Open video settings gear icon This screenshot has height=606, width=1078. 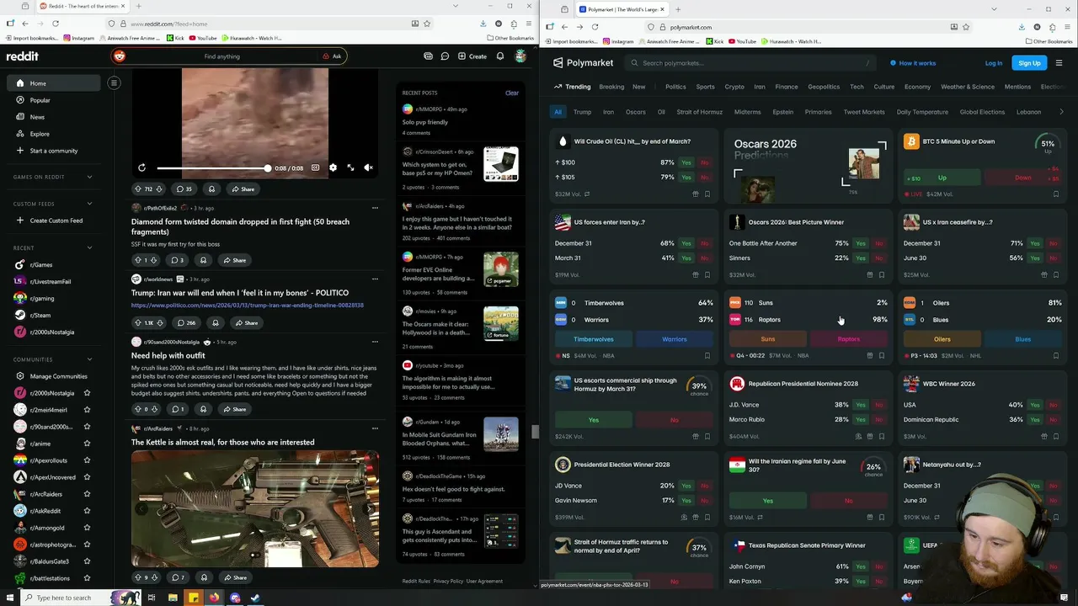pos(333,168)
